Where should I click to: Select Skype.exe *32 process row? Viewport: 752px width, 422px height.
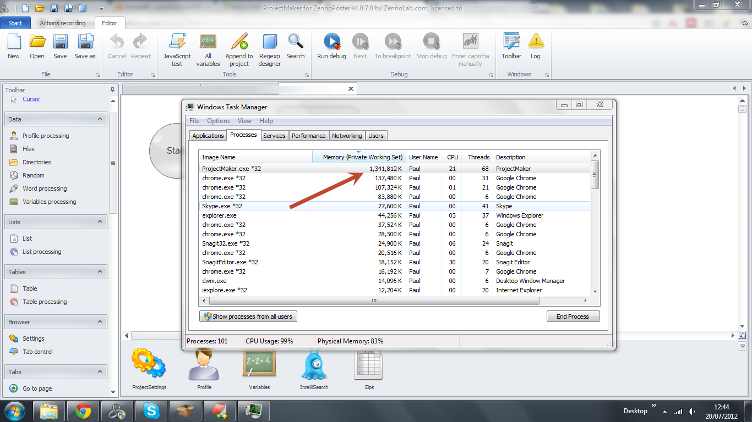coord(395,206)
